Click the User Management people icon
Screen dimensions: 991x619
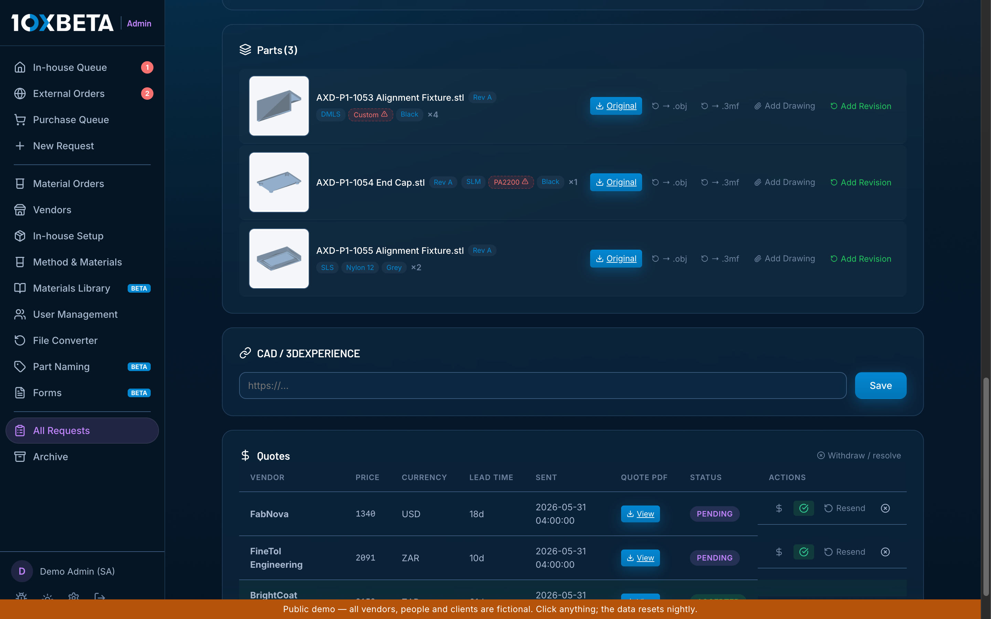point(20,315)
